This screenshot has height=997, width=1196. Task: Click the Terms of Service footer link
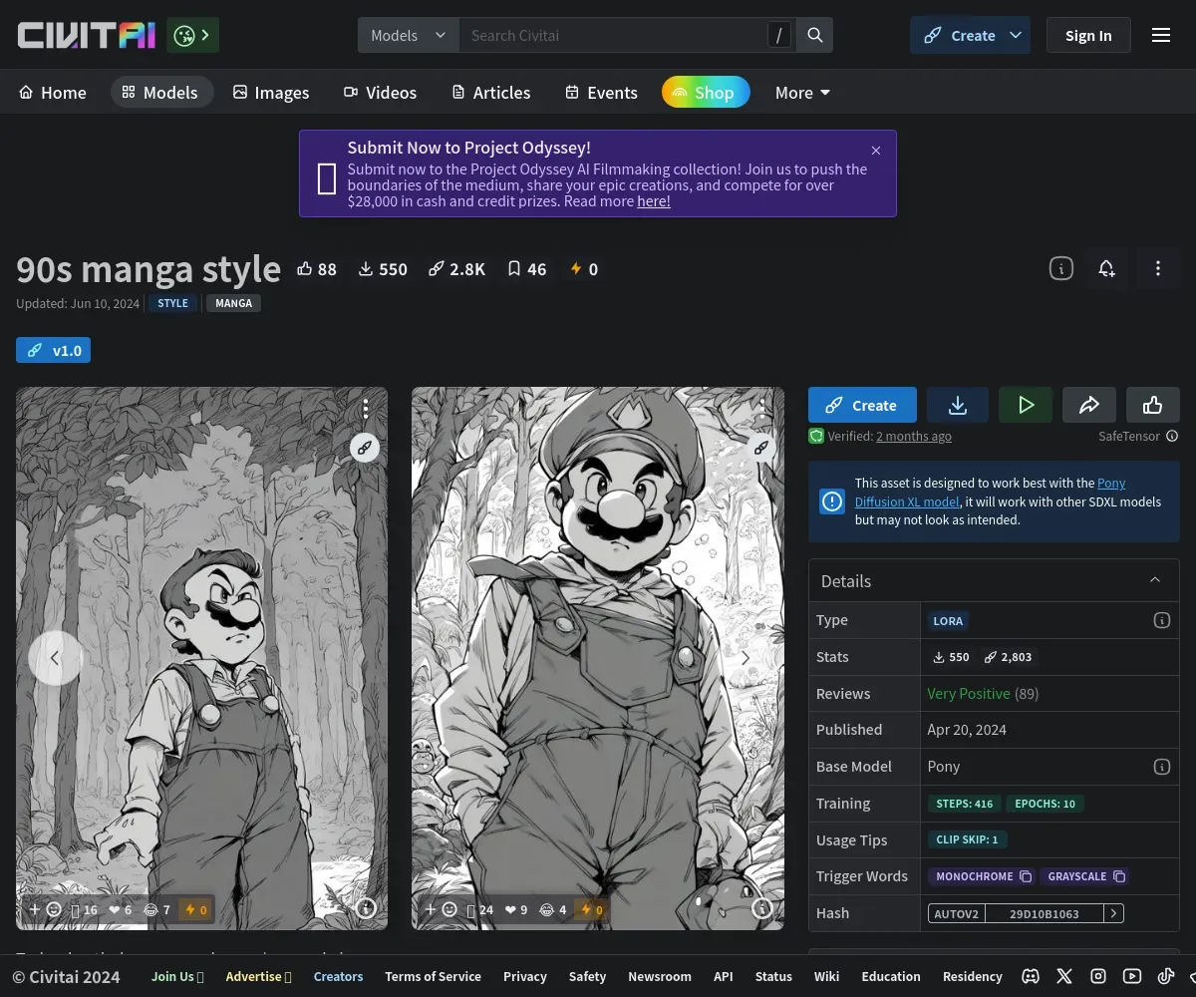pyautogui.click(x=433, y=976)
